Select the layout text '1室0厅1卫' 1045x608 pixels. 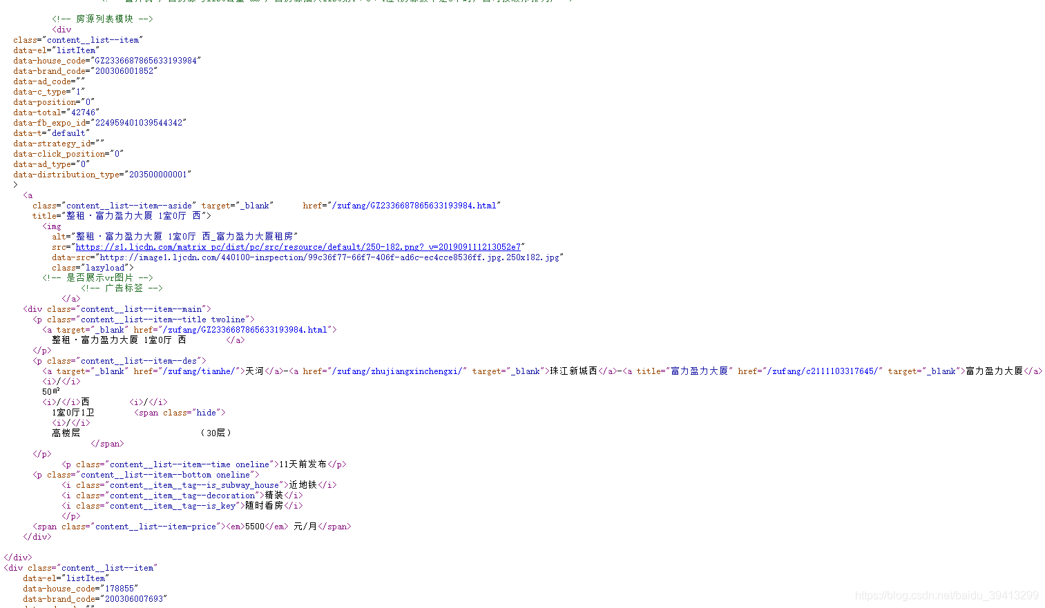click(73, 413)
